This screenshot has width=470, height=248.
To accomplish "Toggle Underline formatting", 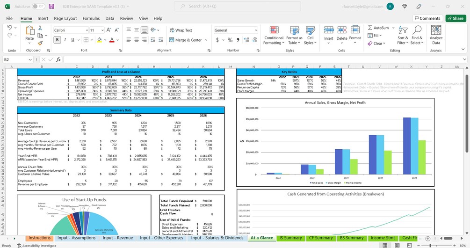I will 72,40.
